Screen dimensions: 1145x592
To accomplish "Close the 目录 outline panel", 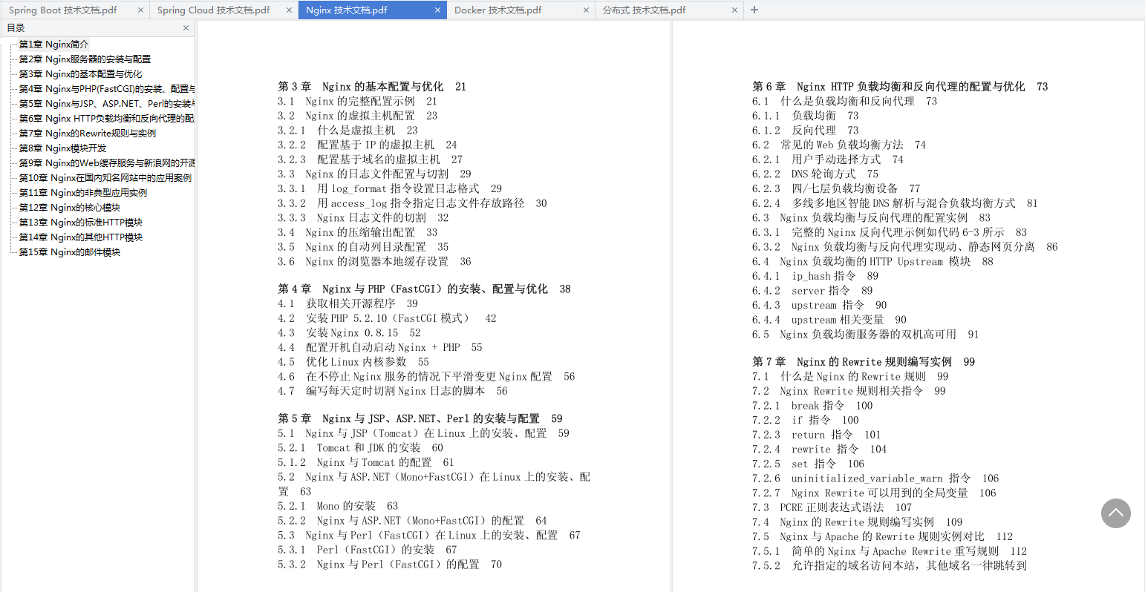I will point(186,28).
